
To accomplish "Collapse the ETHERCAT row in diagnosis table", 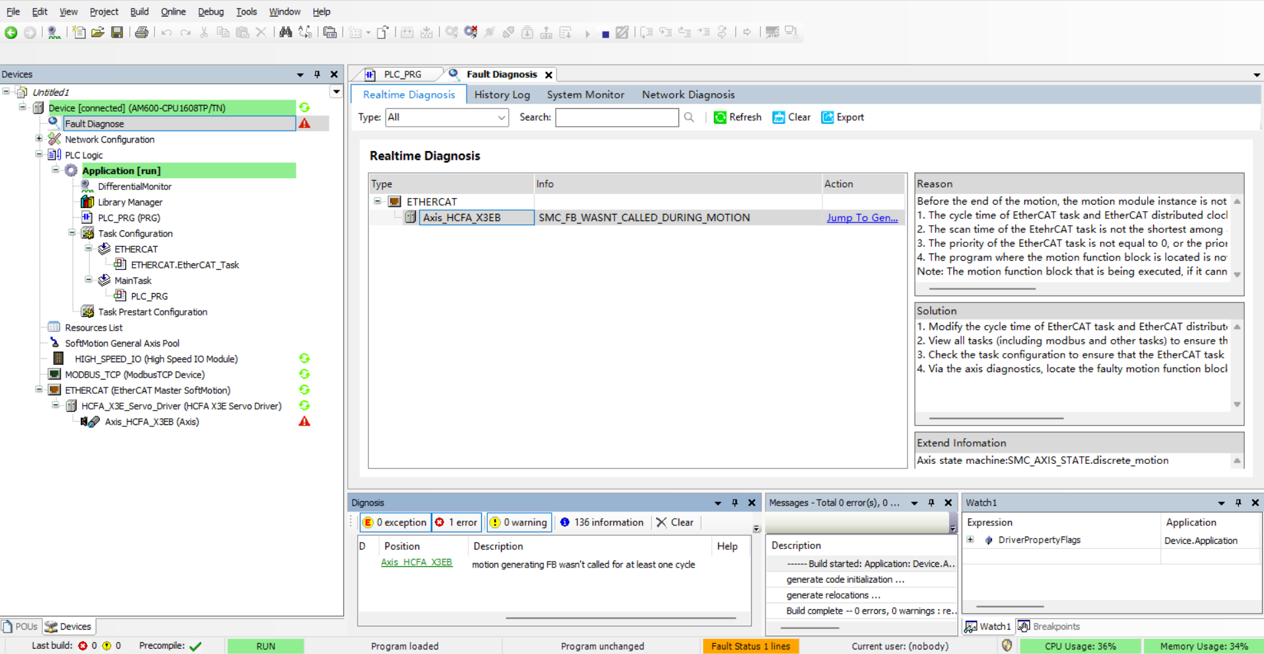I will [378, 201].
